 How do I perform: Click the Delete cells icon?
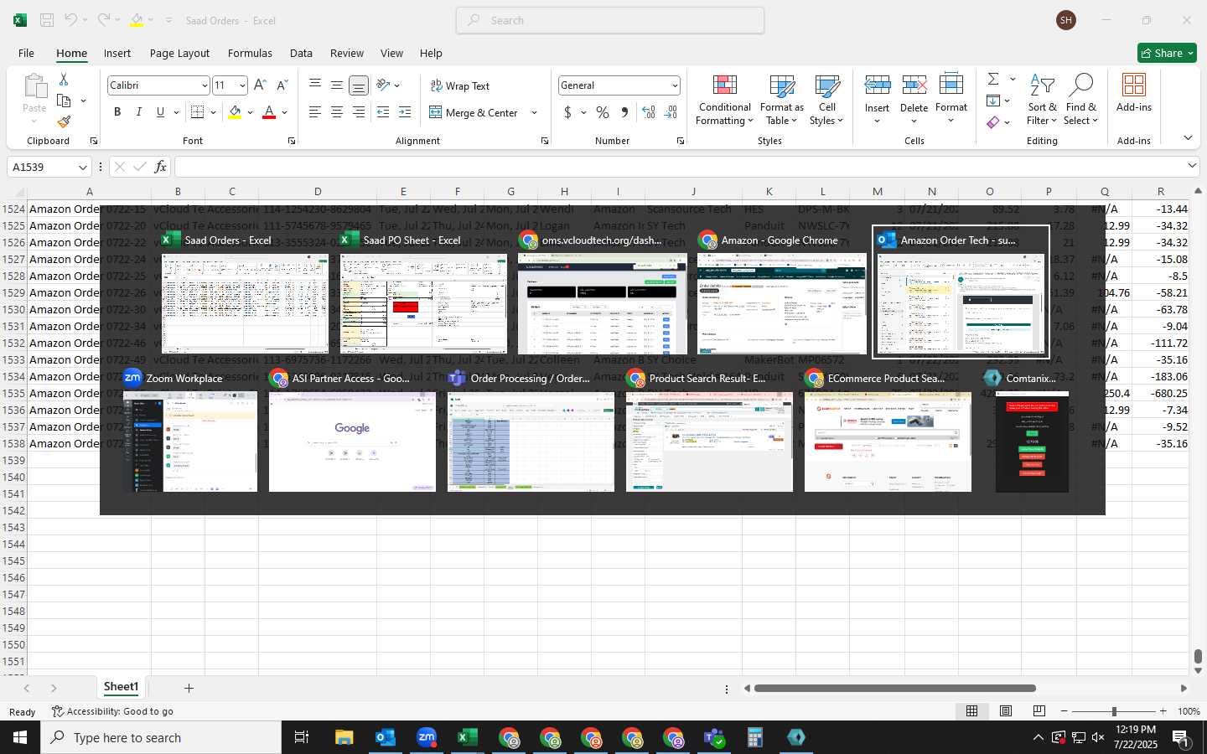coord(914,85)
